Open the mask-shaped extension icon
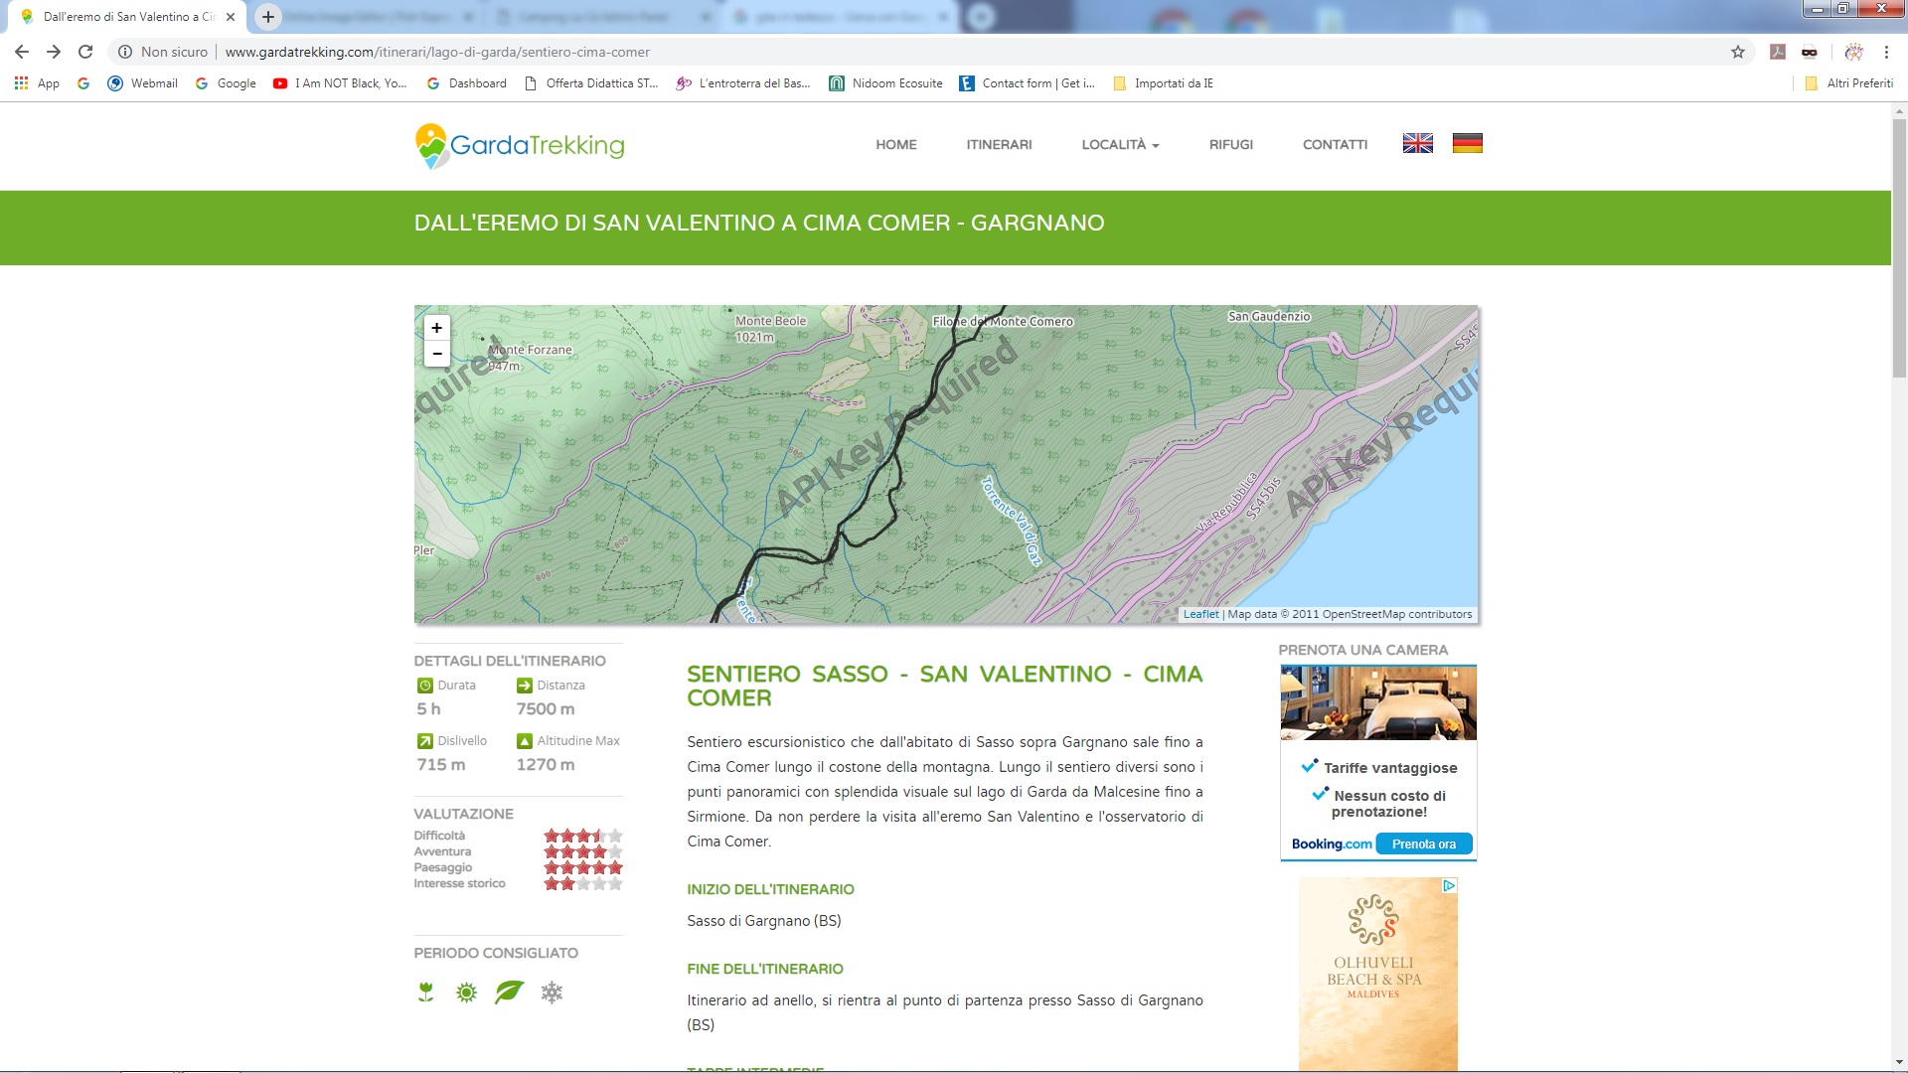1908x1073 pixels. click(1809, 52)
